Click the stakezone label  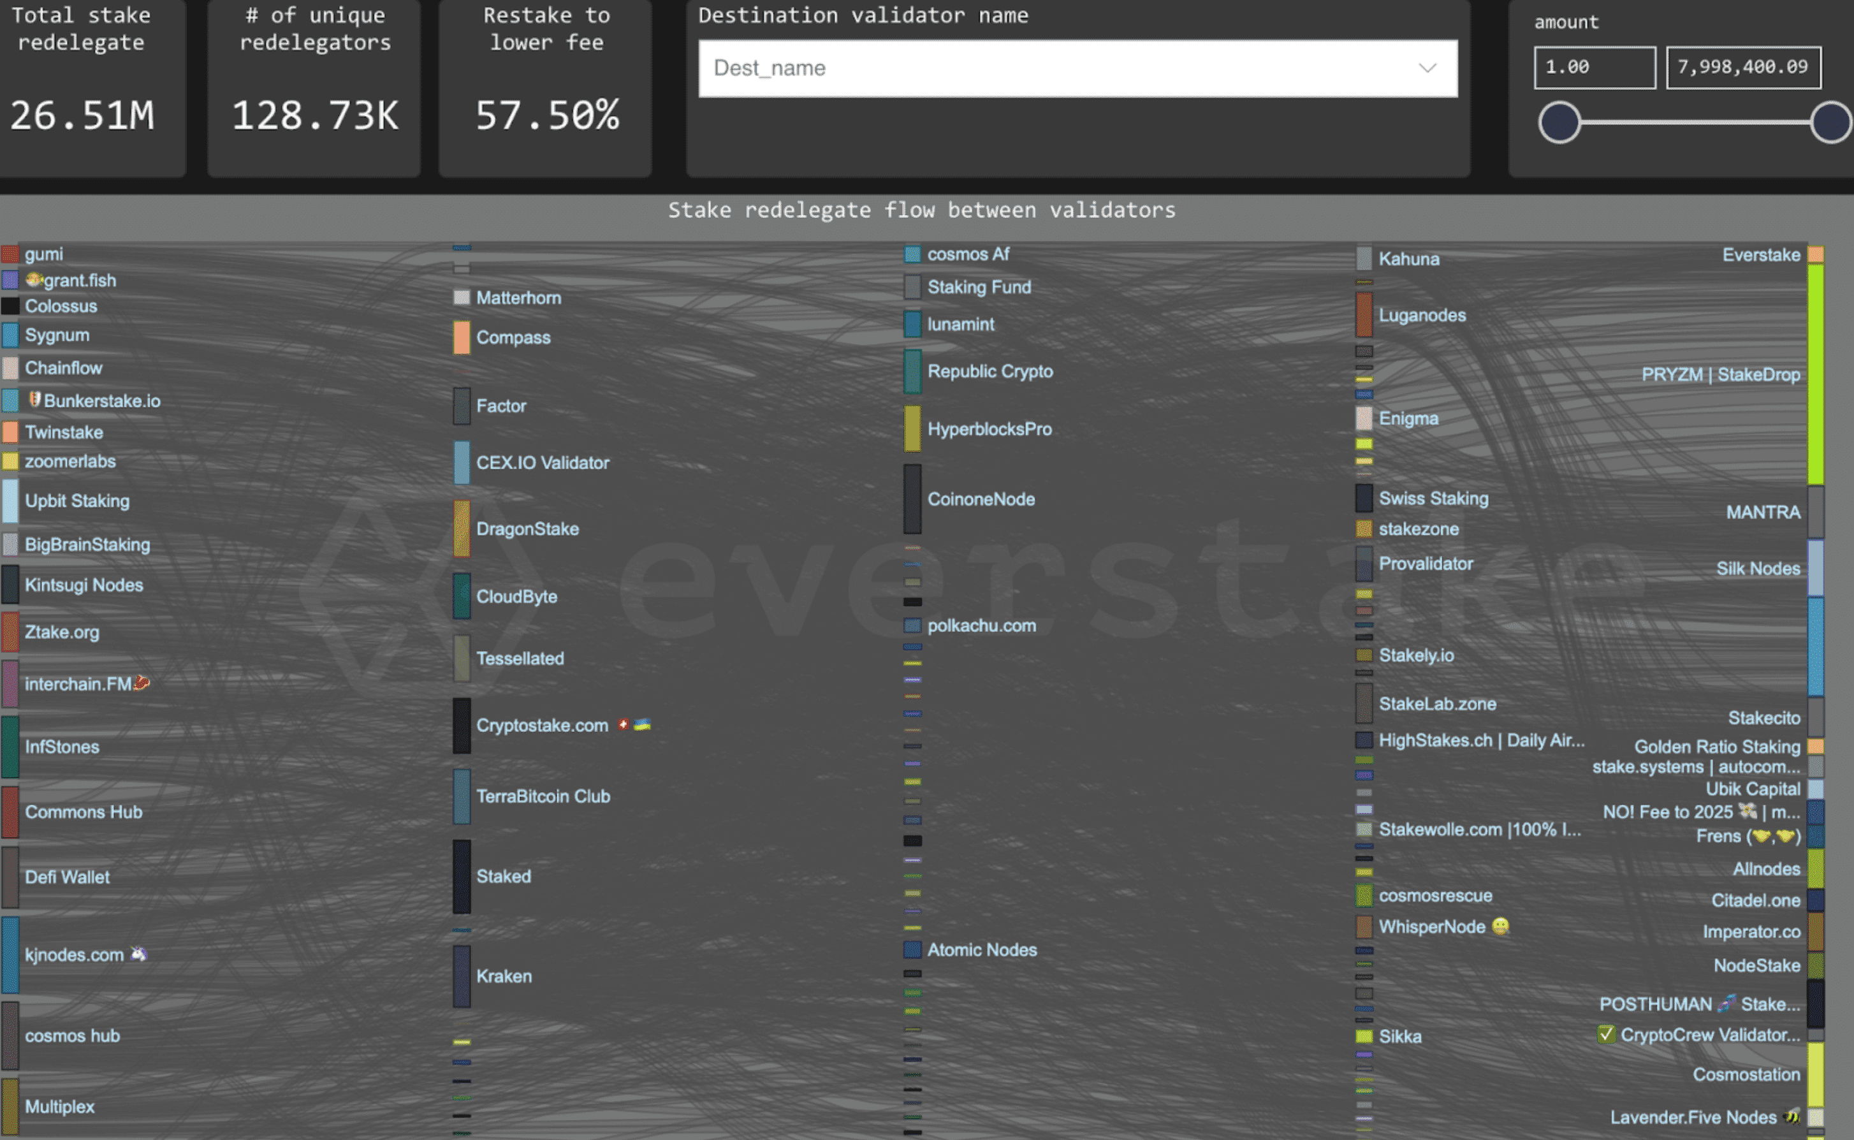pyautogui.click(x=1419, y=529)
